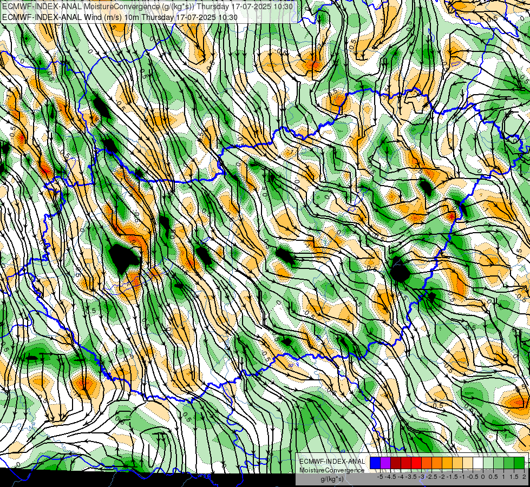The width and height of the screenshot is (530, 487).
Task: Click the MoistureConvergence label in the legend box
Action: (332, 470)
